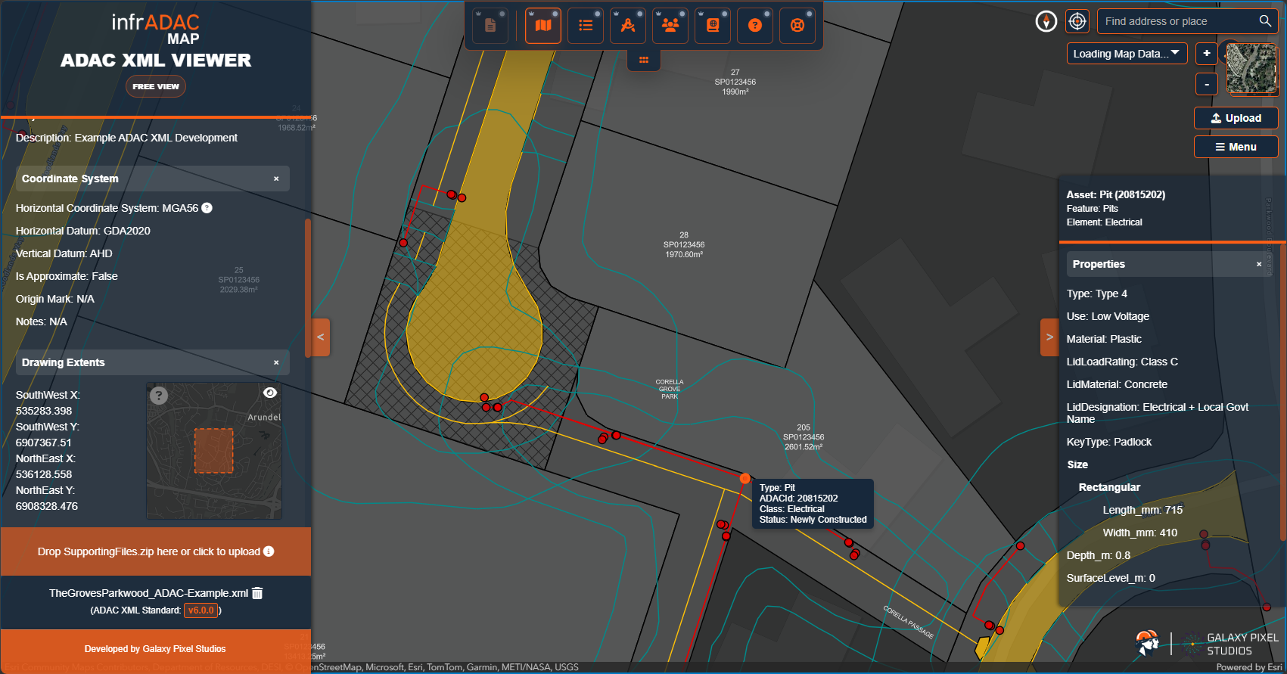Open the document file tool in toolbar
Viewport: 1287px width, 674px height.
click(490, 25)
